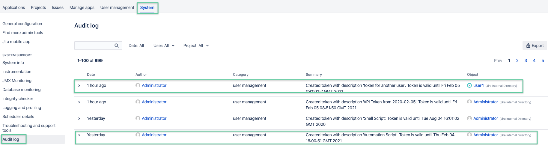Open Administrator object link in 'API Token' row
The image size is (548, 145).
486,102
